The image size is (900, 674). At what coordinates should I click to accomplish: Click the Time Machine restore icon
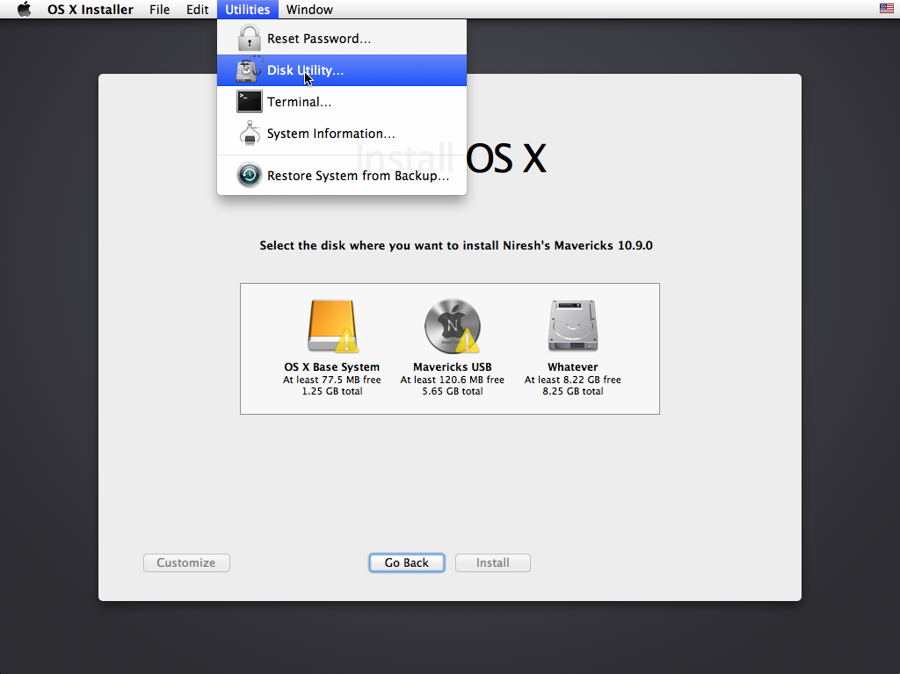point(249,175)
